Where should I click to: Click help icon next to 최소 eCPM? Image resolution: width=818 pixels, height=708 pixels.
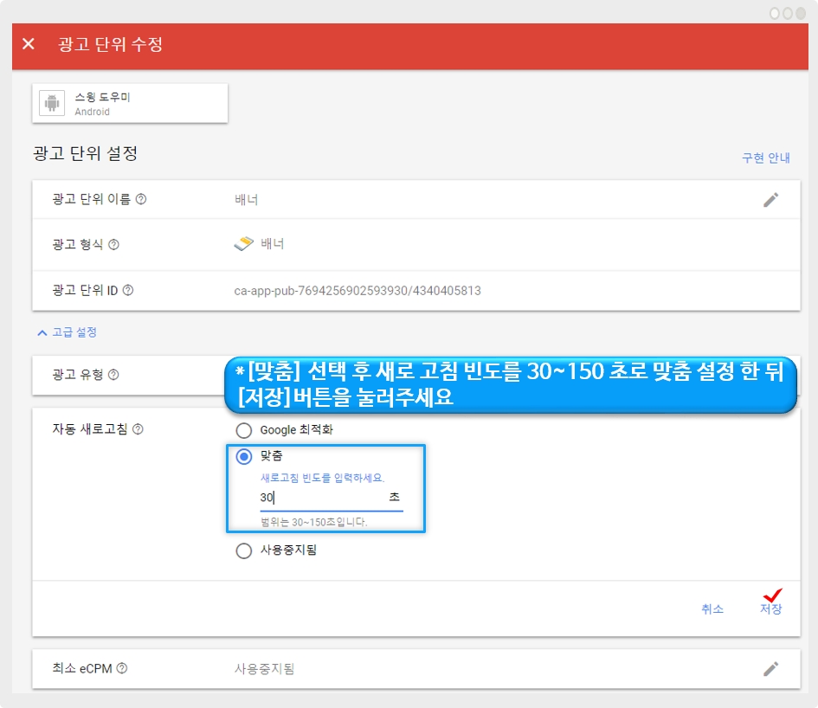tap(122, 668)
